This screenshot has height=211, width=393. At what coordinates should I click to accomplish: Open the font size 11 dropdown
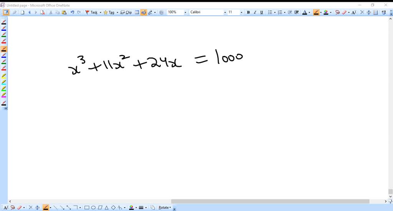[x=241, y=12]
